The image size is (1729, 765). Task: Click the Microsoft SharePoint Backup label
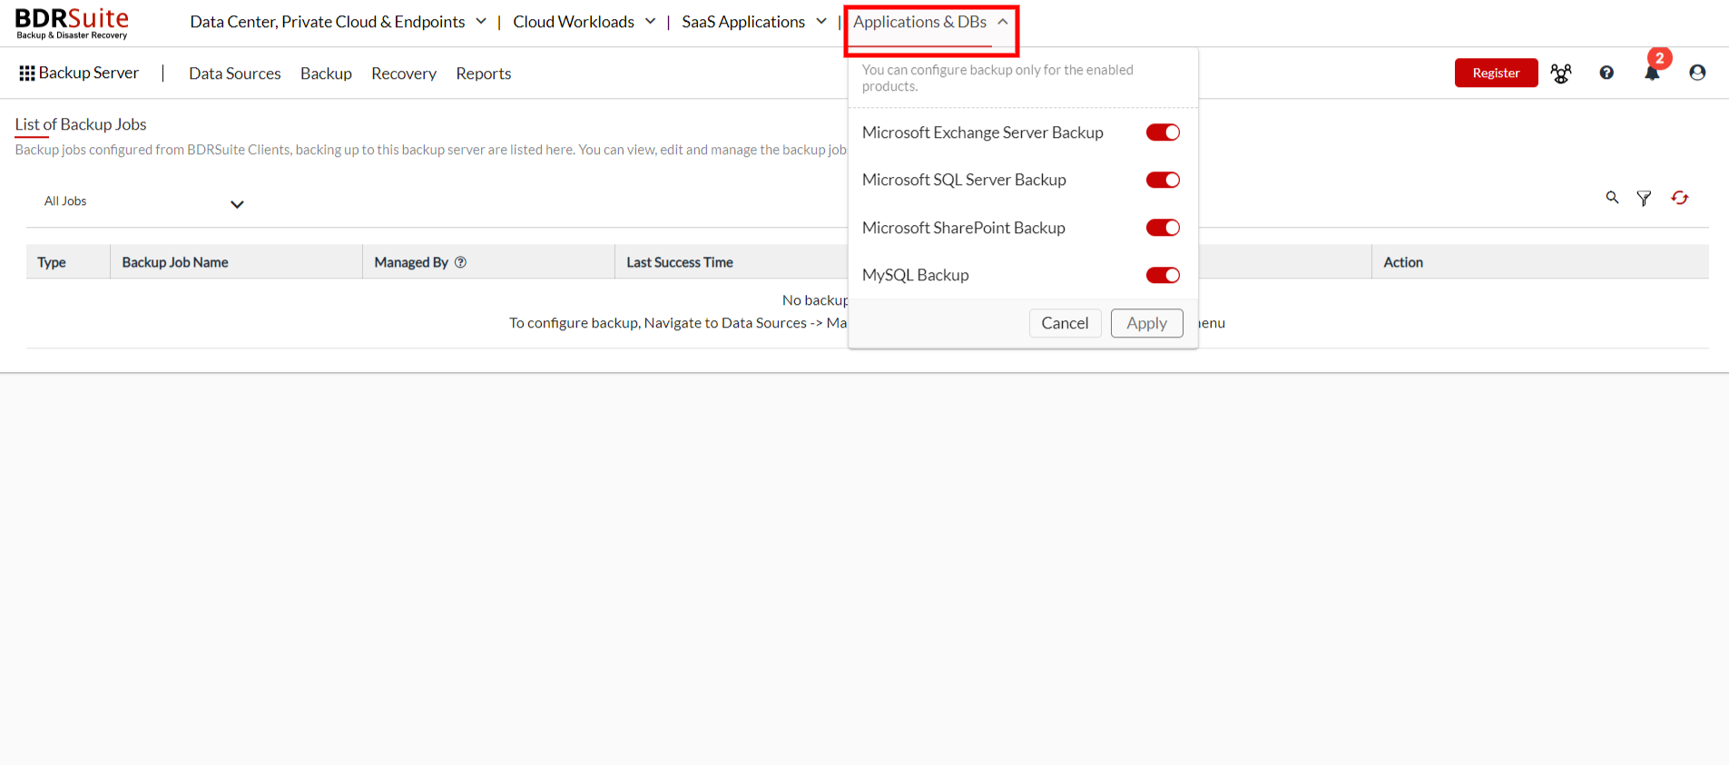[x=964, y=228]
